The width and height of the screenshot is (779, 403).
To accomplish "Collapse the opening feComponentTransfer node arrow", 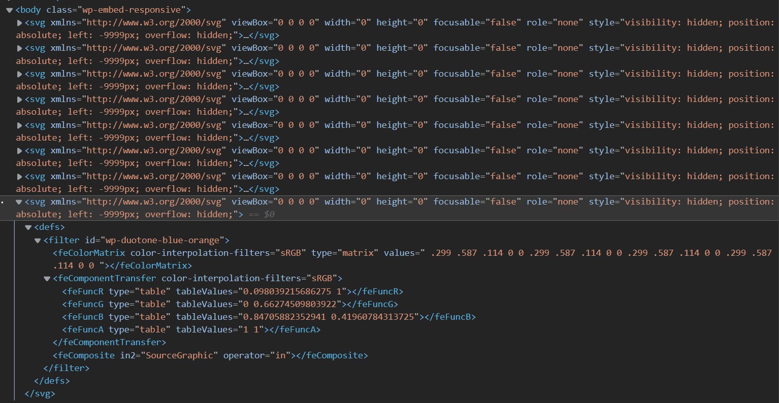I will click(x=47, y=279).
